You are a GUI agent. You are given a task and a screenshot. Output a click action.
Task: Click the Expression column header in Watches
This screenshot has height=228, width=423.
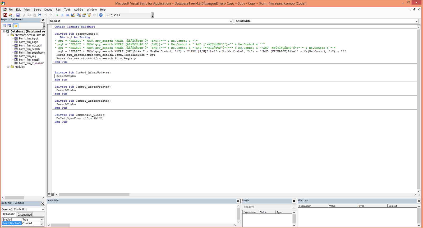tap(313, 206)
